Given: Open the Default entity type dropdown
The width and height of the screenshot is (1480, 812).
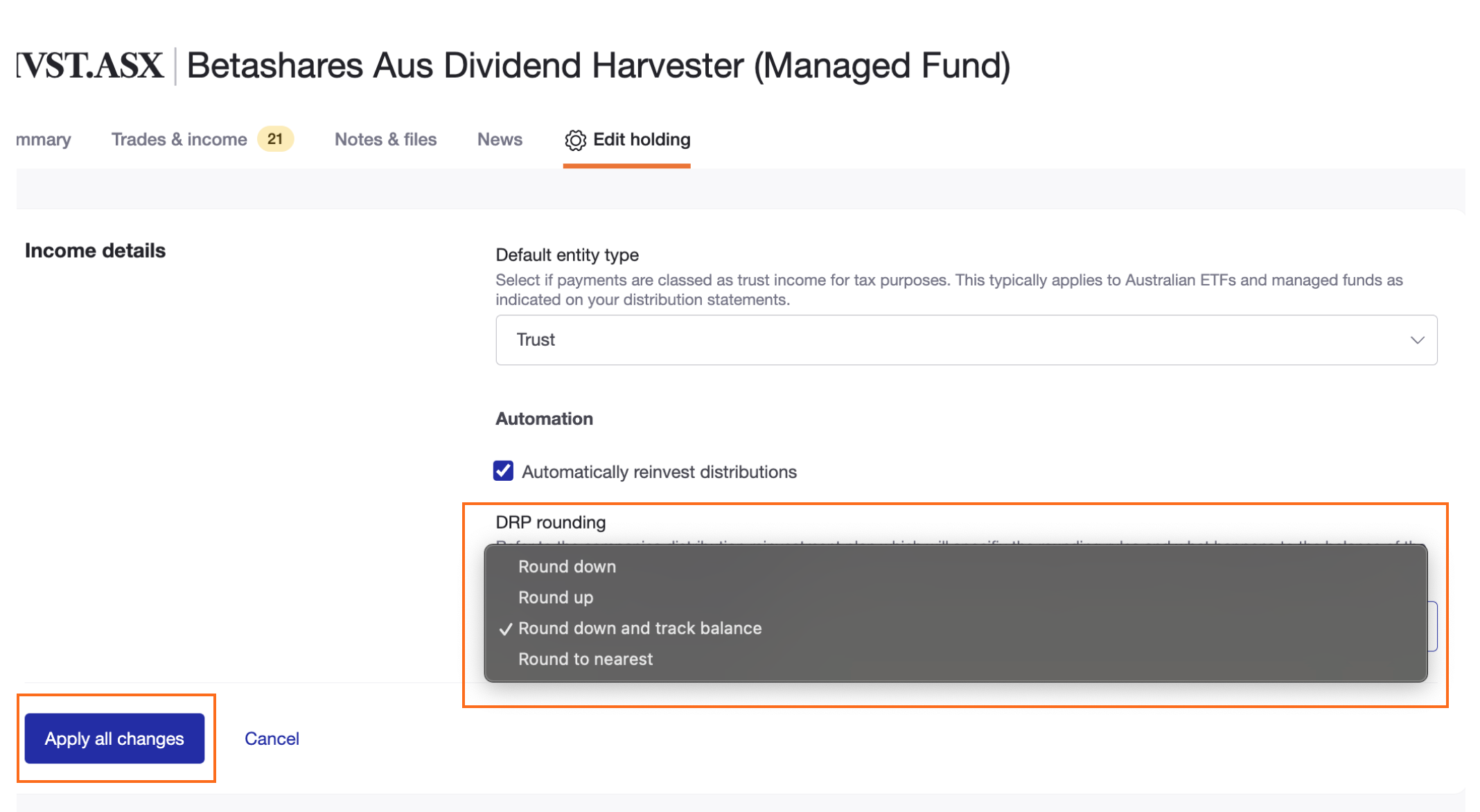Looking at the screenshot, I should coord(966,340).
